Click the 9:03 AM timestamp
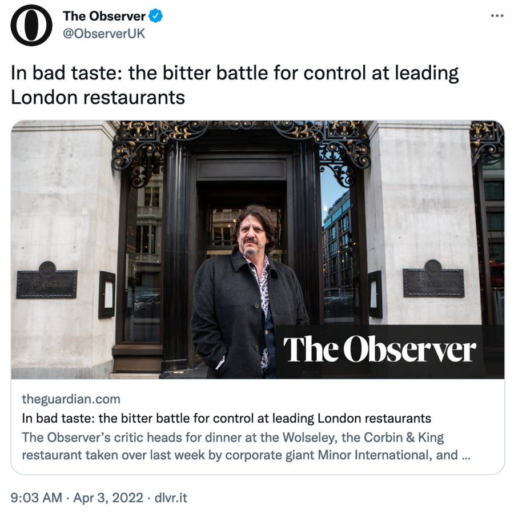Image resolution: width=514 pixels, height=514 pixels. click(36, 497)
